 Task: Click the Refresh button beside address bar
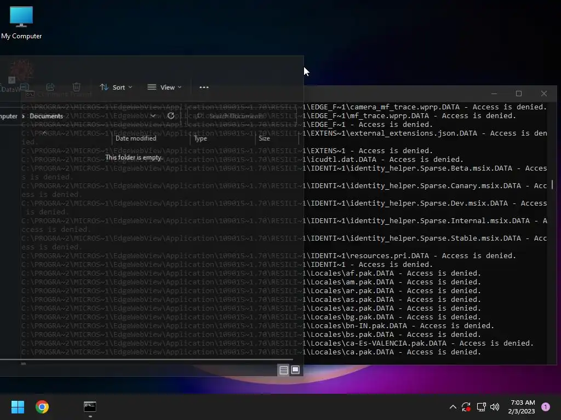[x=171, y=116]
